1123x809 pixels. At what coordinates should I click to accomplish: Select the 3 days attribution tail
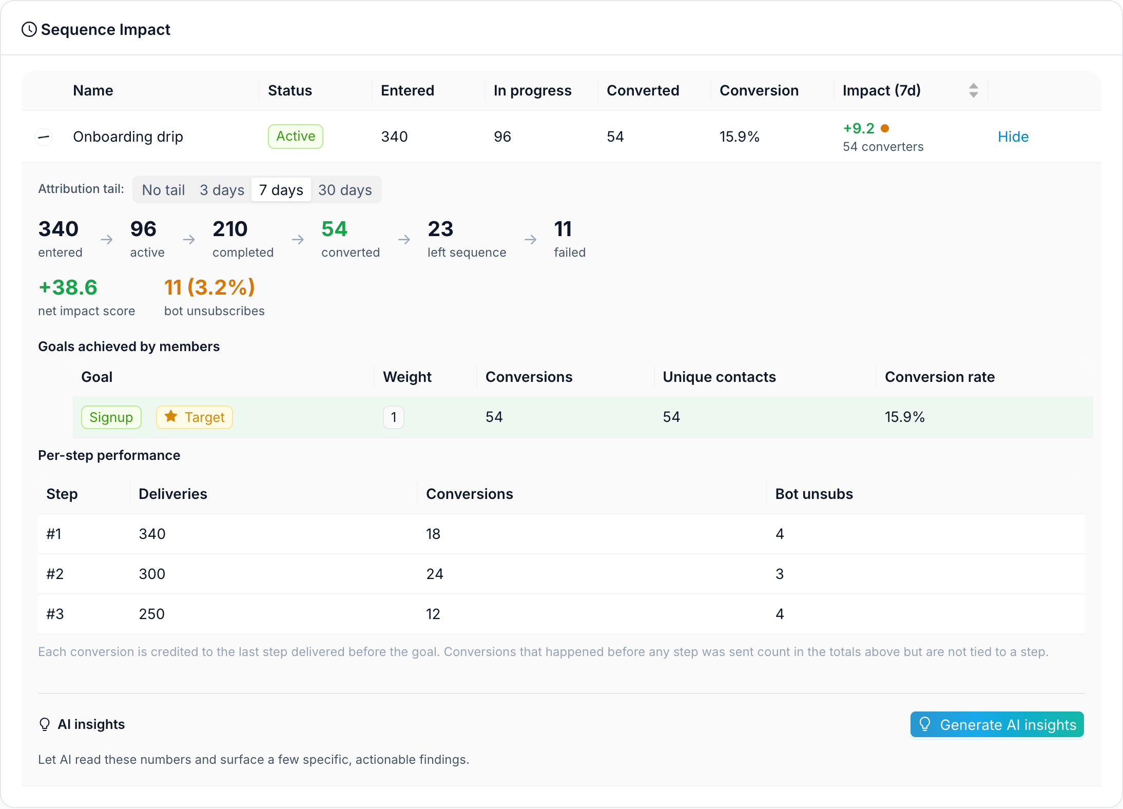(x=222, y=190)
